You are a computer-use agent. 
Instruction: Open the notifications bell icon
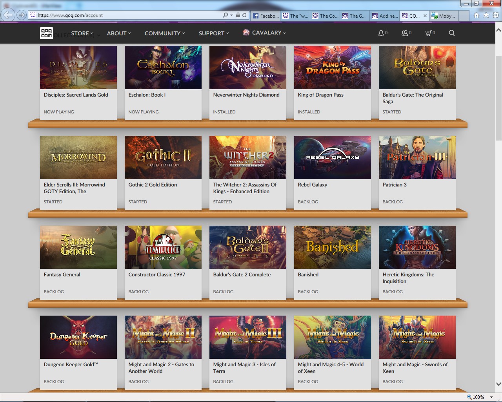(381, 33)
